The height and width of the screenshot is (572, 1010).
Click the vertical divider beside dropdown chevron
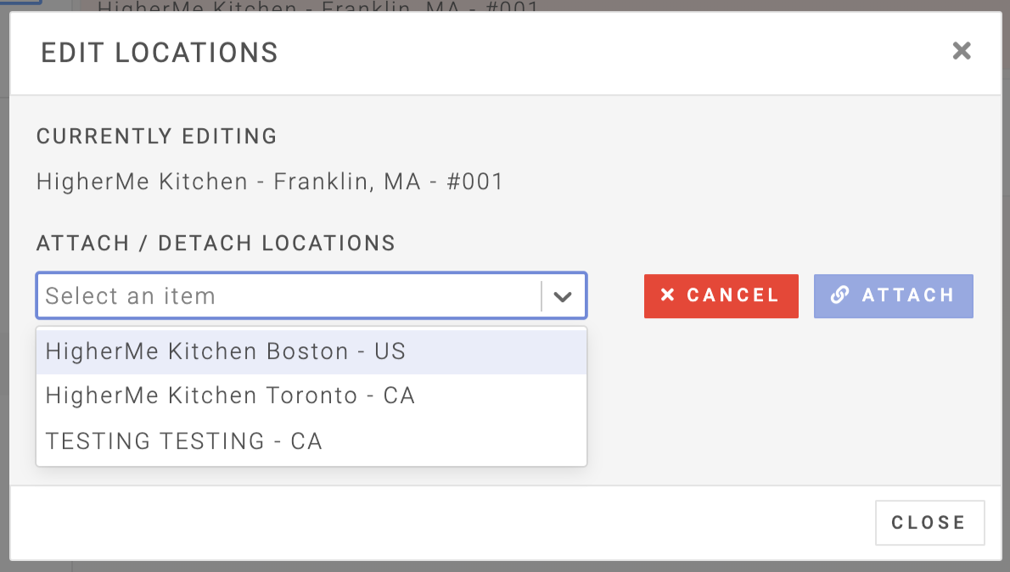pyautogui.click(x=541, y=296)
